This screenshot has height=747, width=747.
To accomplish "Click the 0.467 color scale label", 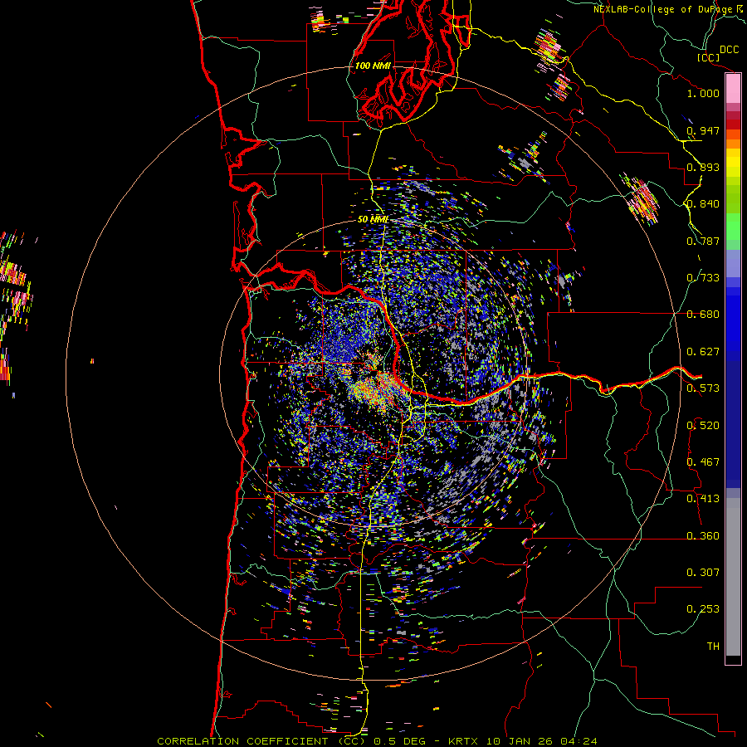I will [703, 461].
